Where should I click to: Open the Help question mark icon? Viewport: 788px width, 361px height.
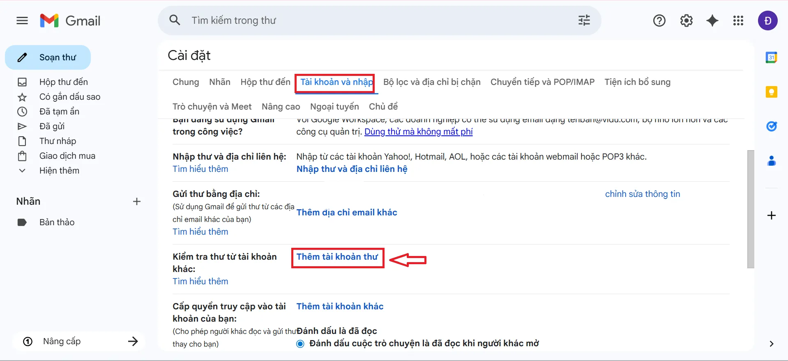[x=659, y=21]
